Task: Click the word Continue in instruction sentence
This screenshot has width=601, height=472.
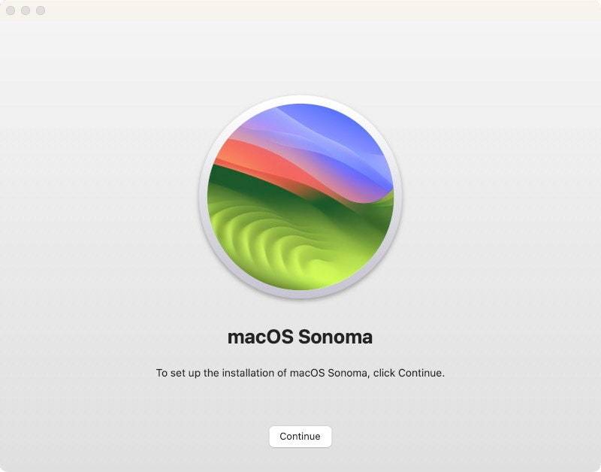Action: coord(420,373)
